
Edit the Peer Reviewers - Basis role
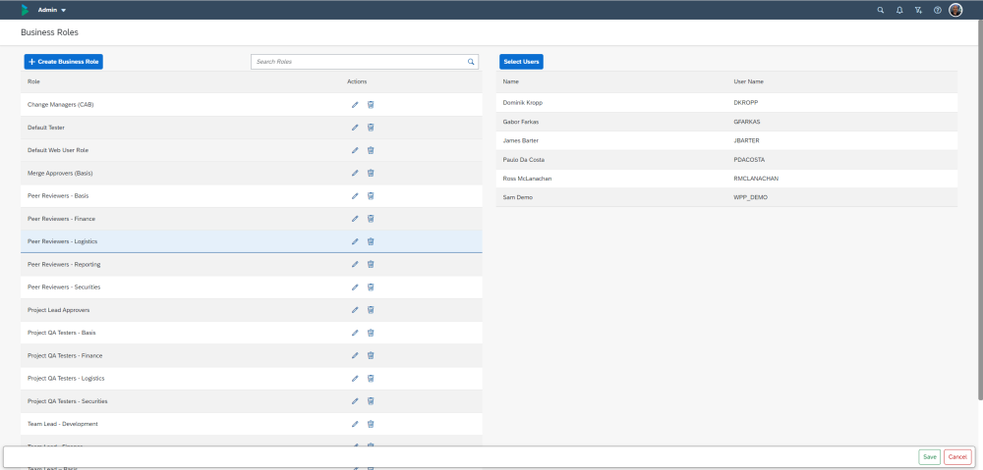355,196
